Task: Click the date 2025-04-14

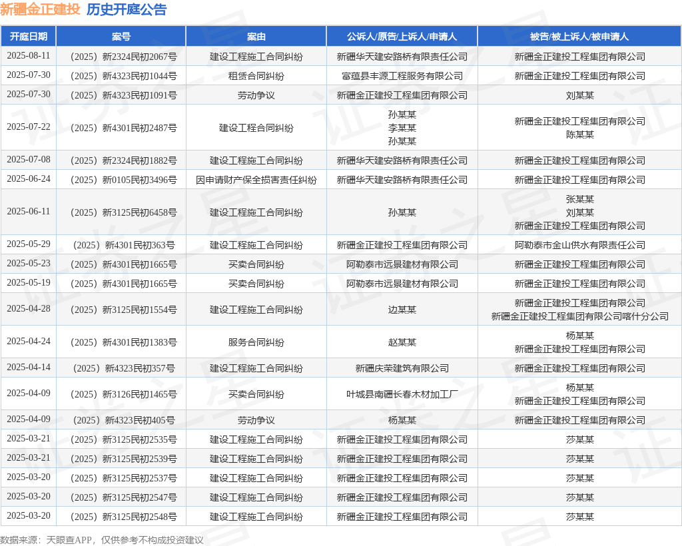Action: [28, 368]
